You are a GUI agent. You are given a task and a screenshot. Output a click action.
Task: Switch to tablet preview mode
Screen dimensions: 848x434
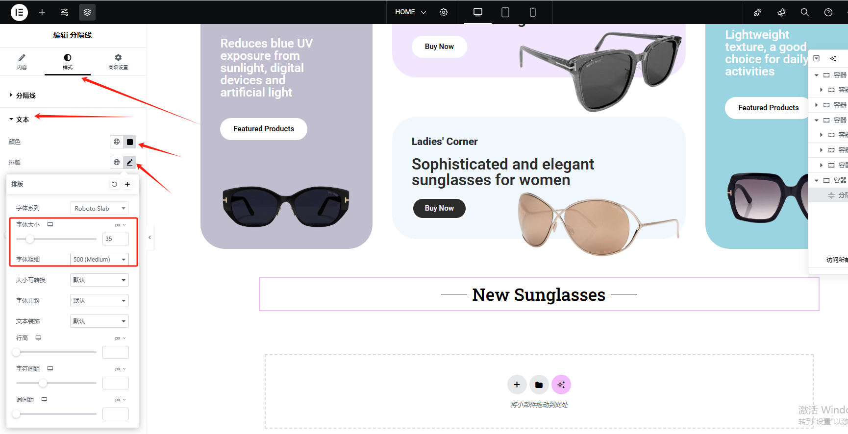coord(505,12)
